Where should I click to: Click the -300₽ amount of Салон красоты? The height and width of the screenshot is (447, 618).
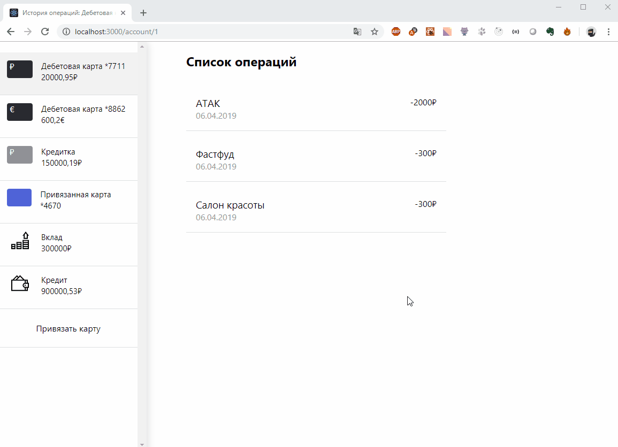(x=426, y=204)
